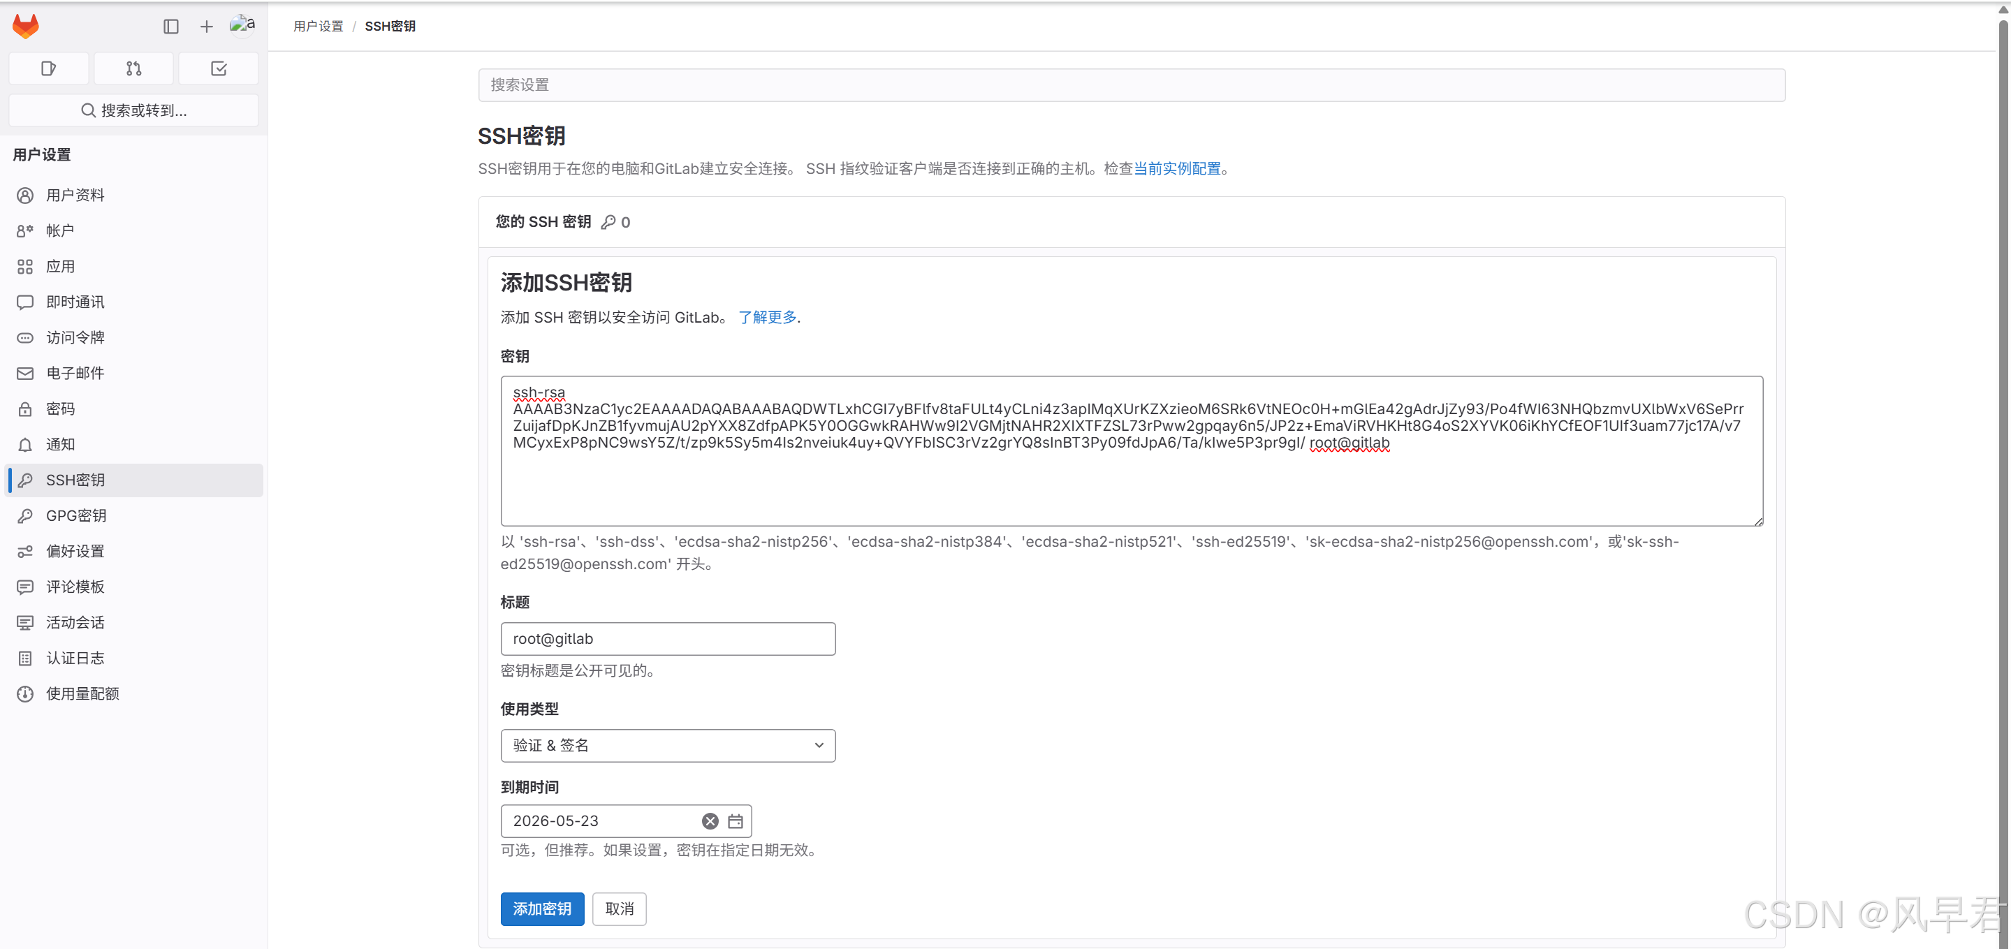
Task: Open the to-do list icon button
Action: click(x=219, y=68)
